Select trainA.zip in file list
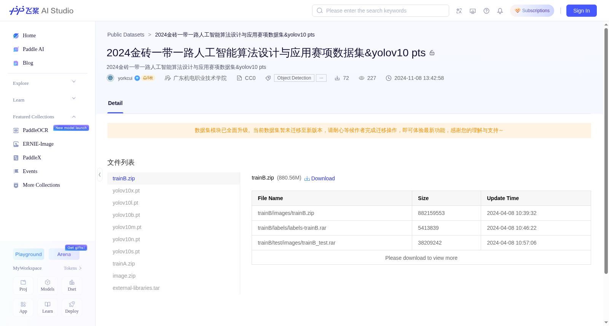Viewport: 609px width, 326px height. click(174, 264)
